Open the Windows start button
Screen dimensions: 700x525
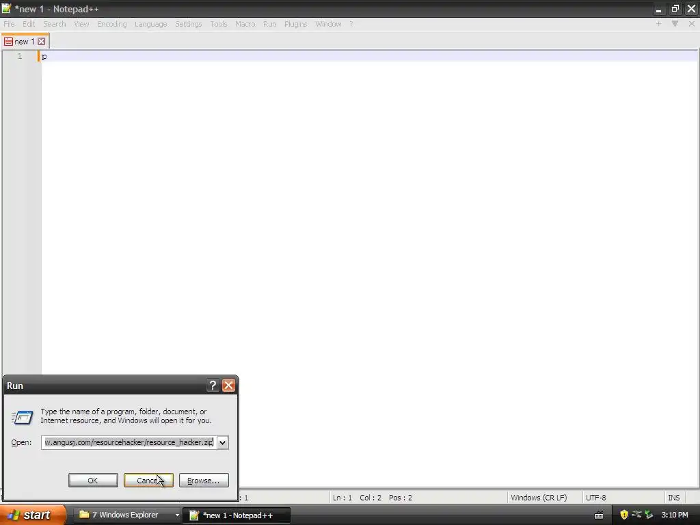click(x=32, y=515)
